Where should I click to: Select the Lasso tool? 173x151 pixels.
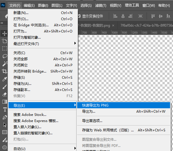tap(5, 56)
